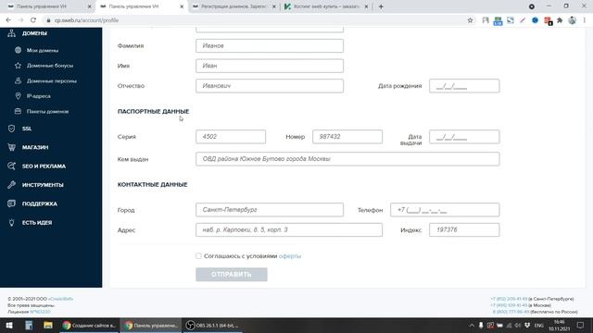This screenshot has width=593, height=333.
Task: Click the Инструменты wrench icon
Action: [12, 185]
